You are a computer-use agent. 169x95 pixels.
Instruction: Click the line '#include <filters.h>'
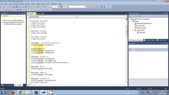click(40, 57)
